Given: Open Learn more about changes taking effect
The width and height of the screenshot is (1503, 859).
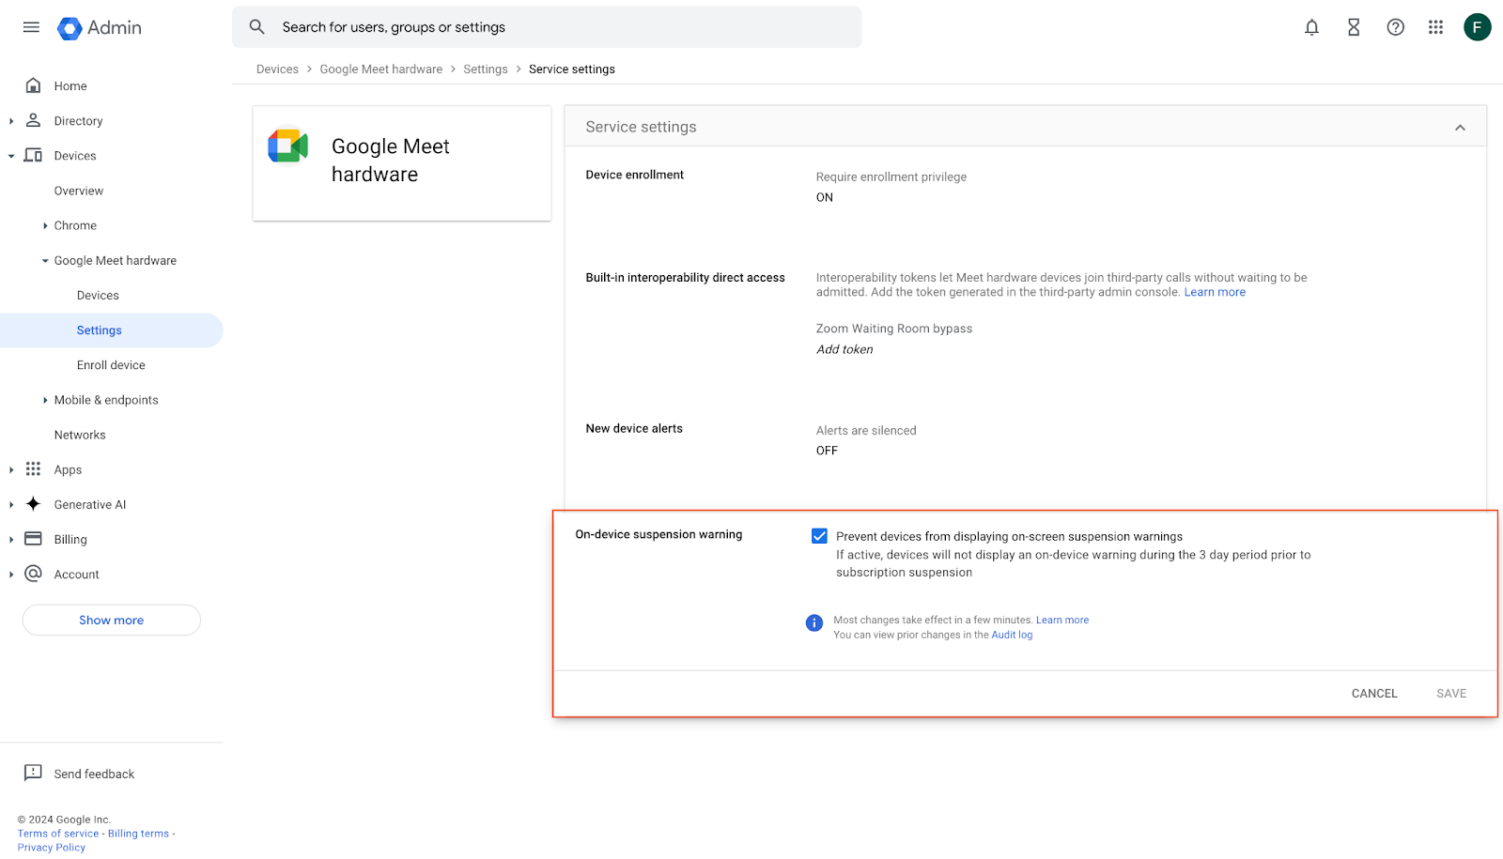Looking at the screenshot, I should click(1062, 620).
